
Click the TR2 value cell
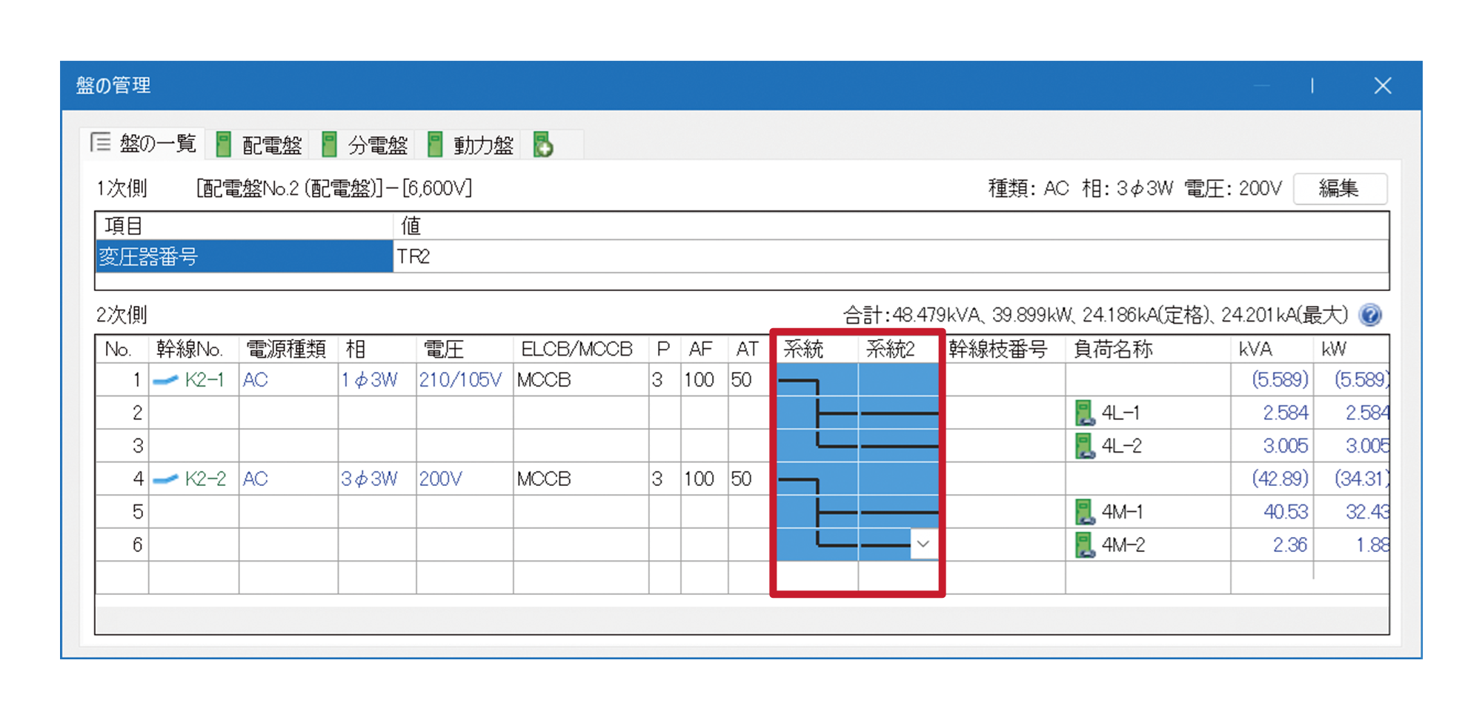point(889,257)
